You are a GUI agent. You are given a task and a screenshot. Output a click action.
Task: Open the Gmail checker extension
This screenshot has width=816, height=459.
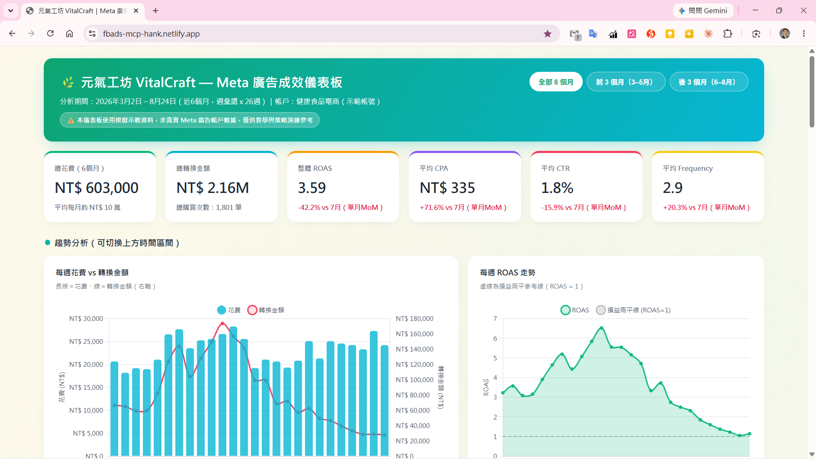pyautogui.click(x=575, y=34)
